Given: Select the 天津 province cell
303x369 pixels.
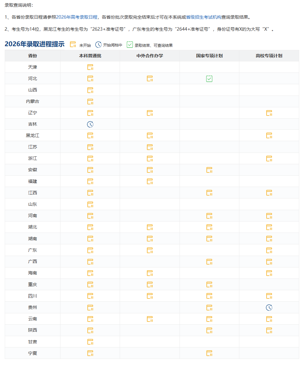Looking at the screenshot, I should click(x=33, y=67).
